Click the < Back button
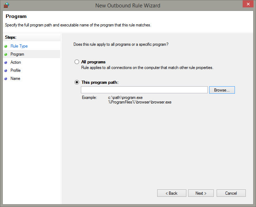Viewport: 256px width, 207px height. click(172, 193)
